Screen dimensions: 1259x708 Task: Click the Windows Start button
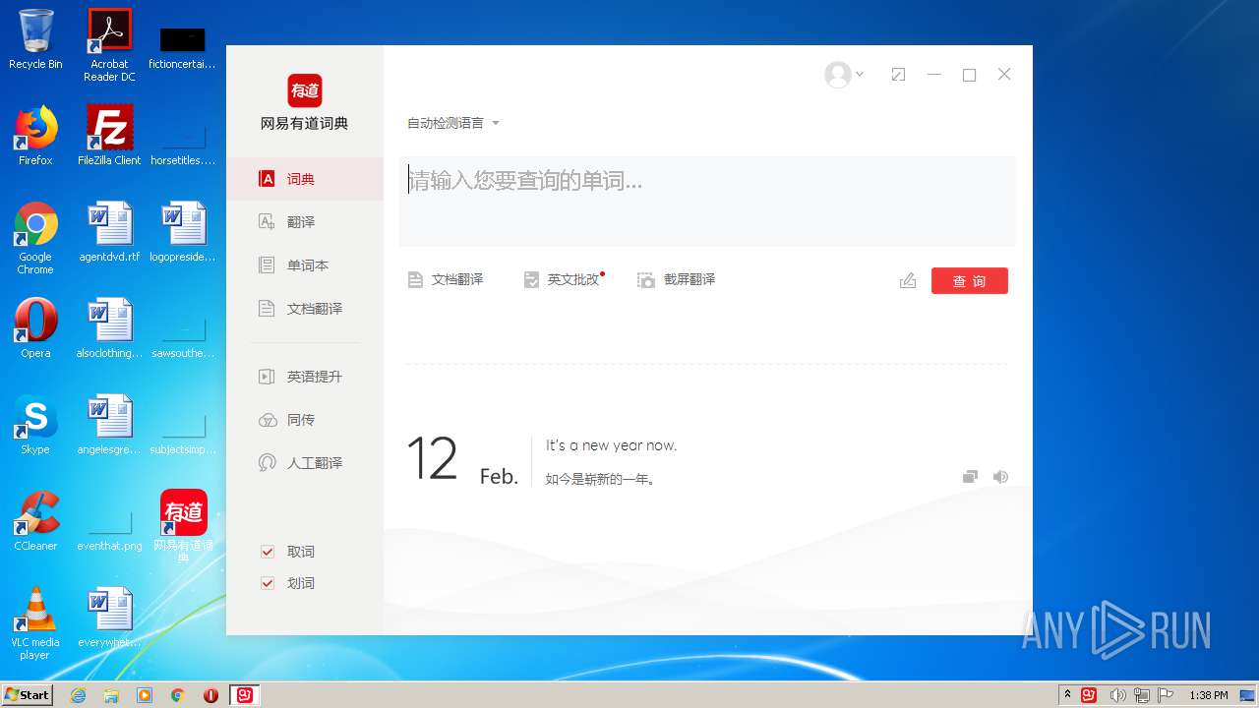tap(28, 694)
